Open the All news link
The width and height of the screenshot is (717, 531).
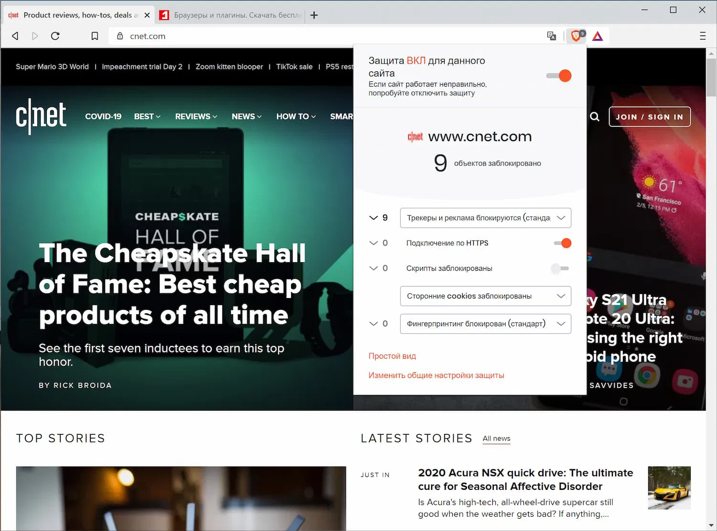pyautogui.click(x=497, y=439)
